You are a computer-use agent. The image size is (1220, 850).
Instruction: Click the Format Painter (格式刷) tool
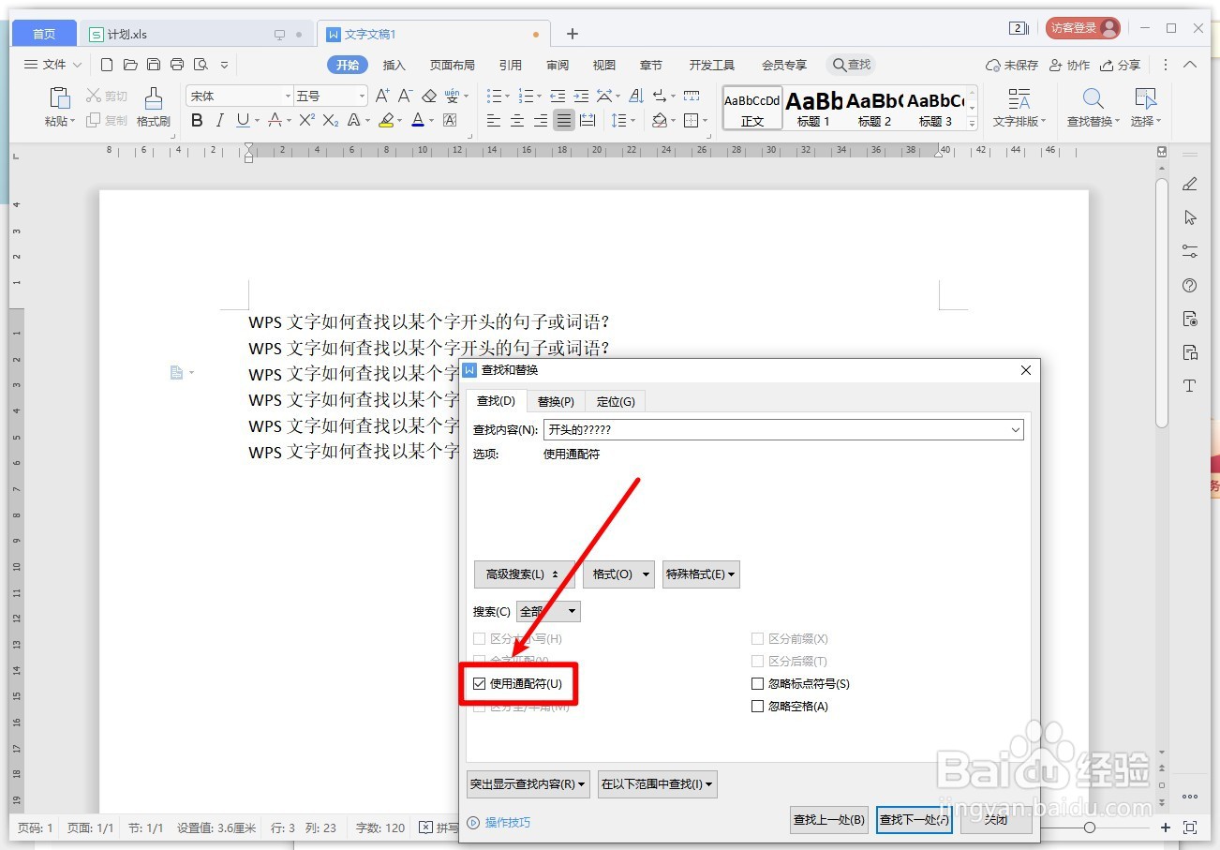(154, 108)
